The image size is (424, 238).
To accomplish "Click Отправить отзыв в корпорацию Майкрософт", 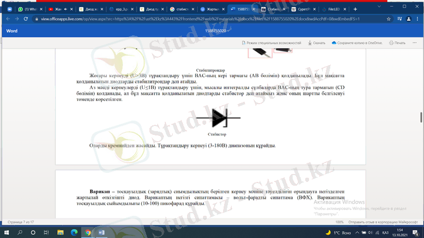I will pyautogui.click(x=383, y=222).
